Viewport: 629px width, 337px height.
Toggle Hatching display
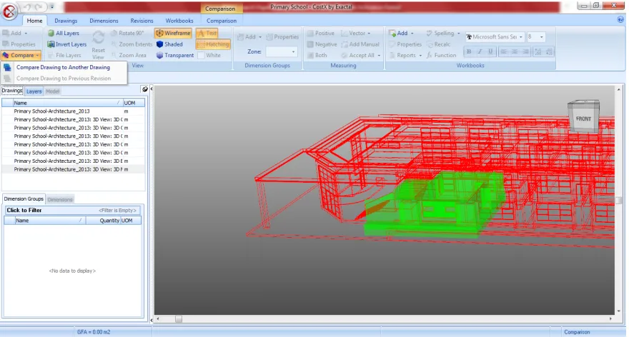pos(213,44)
